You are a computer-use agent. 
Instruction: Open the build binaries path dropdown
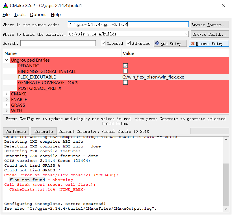(186, 34)
